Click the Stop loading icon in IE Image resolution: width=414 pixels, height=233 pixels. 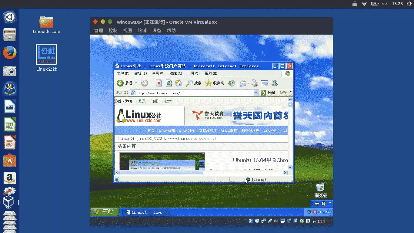(x=159, y=83)
